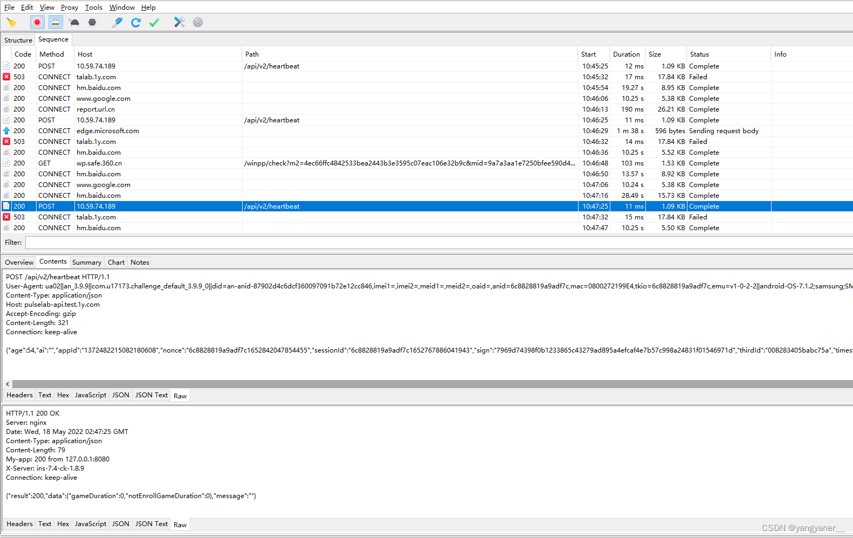
Task: Enable throttling with the turtle icon
Action: (x=74, y=22)
